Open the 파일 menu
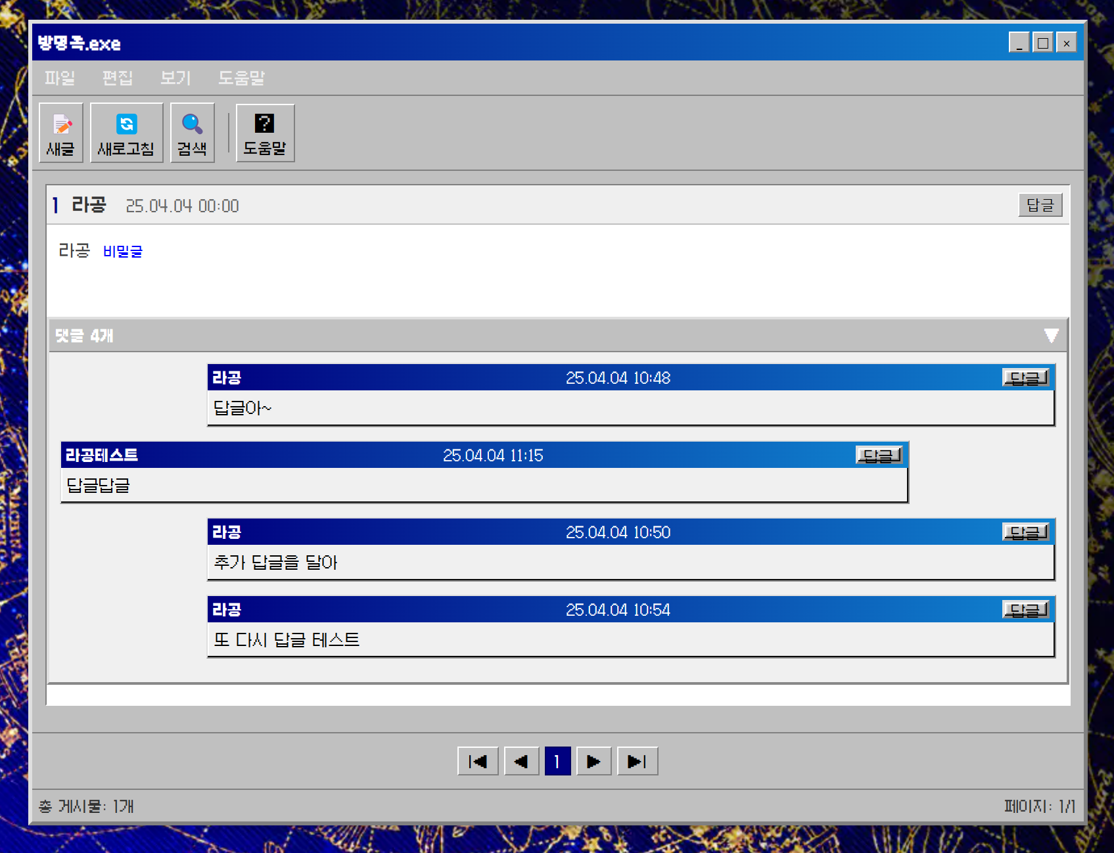 click(x=60, y=78)
